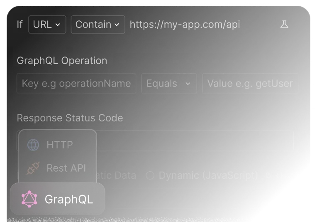The image size is (317, 222).
Task: Select the HTTP menu option
Action: pyautogui.click(x=58, y=145)
